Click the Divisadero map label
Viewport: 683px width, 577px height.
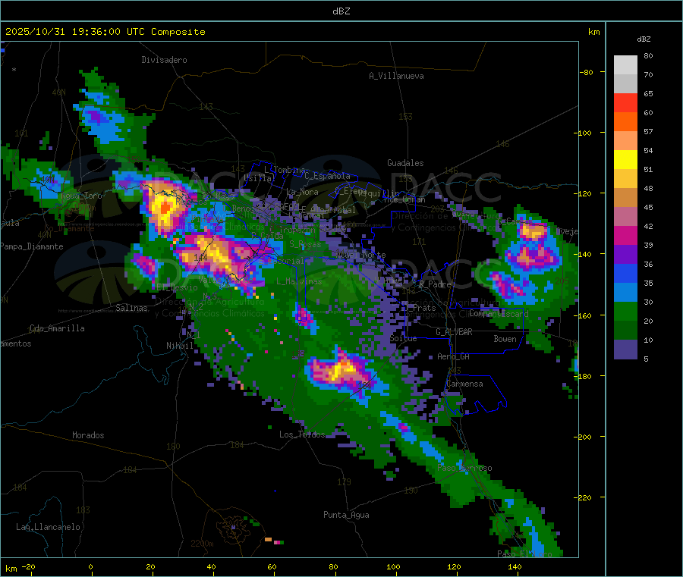click(164, 60)
